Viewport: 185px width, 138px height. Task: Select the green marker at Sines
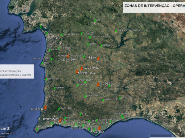(42, 63)
